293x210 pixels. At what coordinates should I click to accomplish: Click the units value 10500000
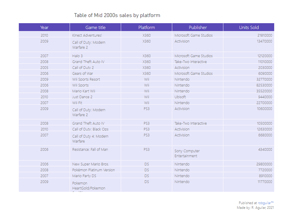click(x=264, y=123)
